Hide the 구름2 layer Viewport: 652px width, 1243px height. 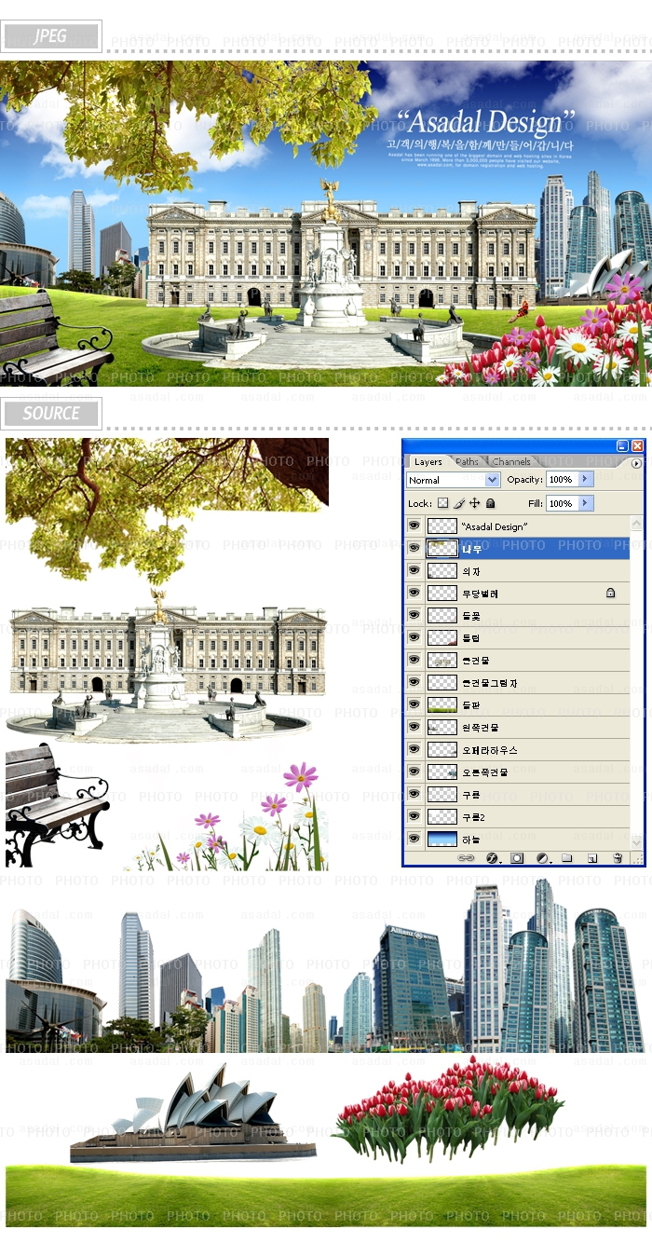point(414,817)
